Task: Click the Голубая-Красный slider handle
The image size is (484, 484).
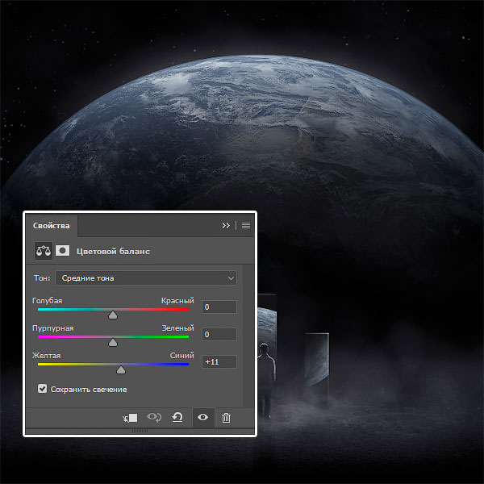Action: [113, 315]
